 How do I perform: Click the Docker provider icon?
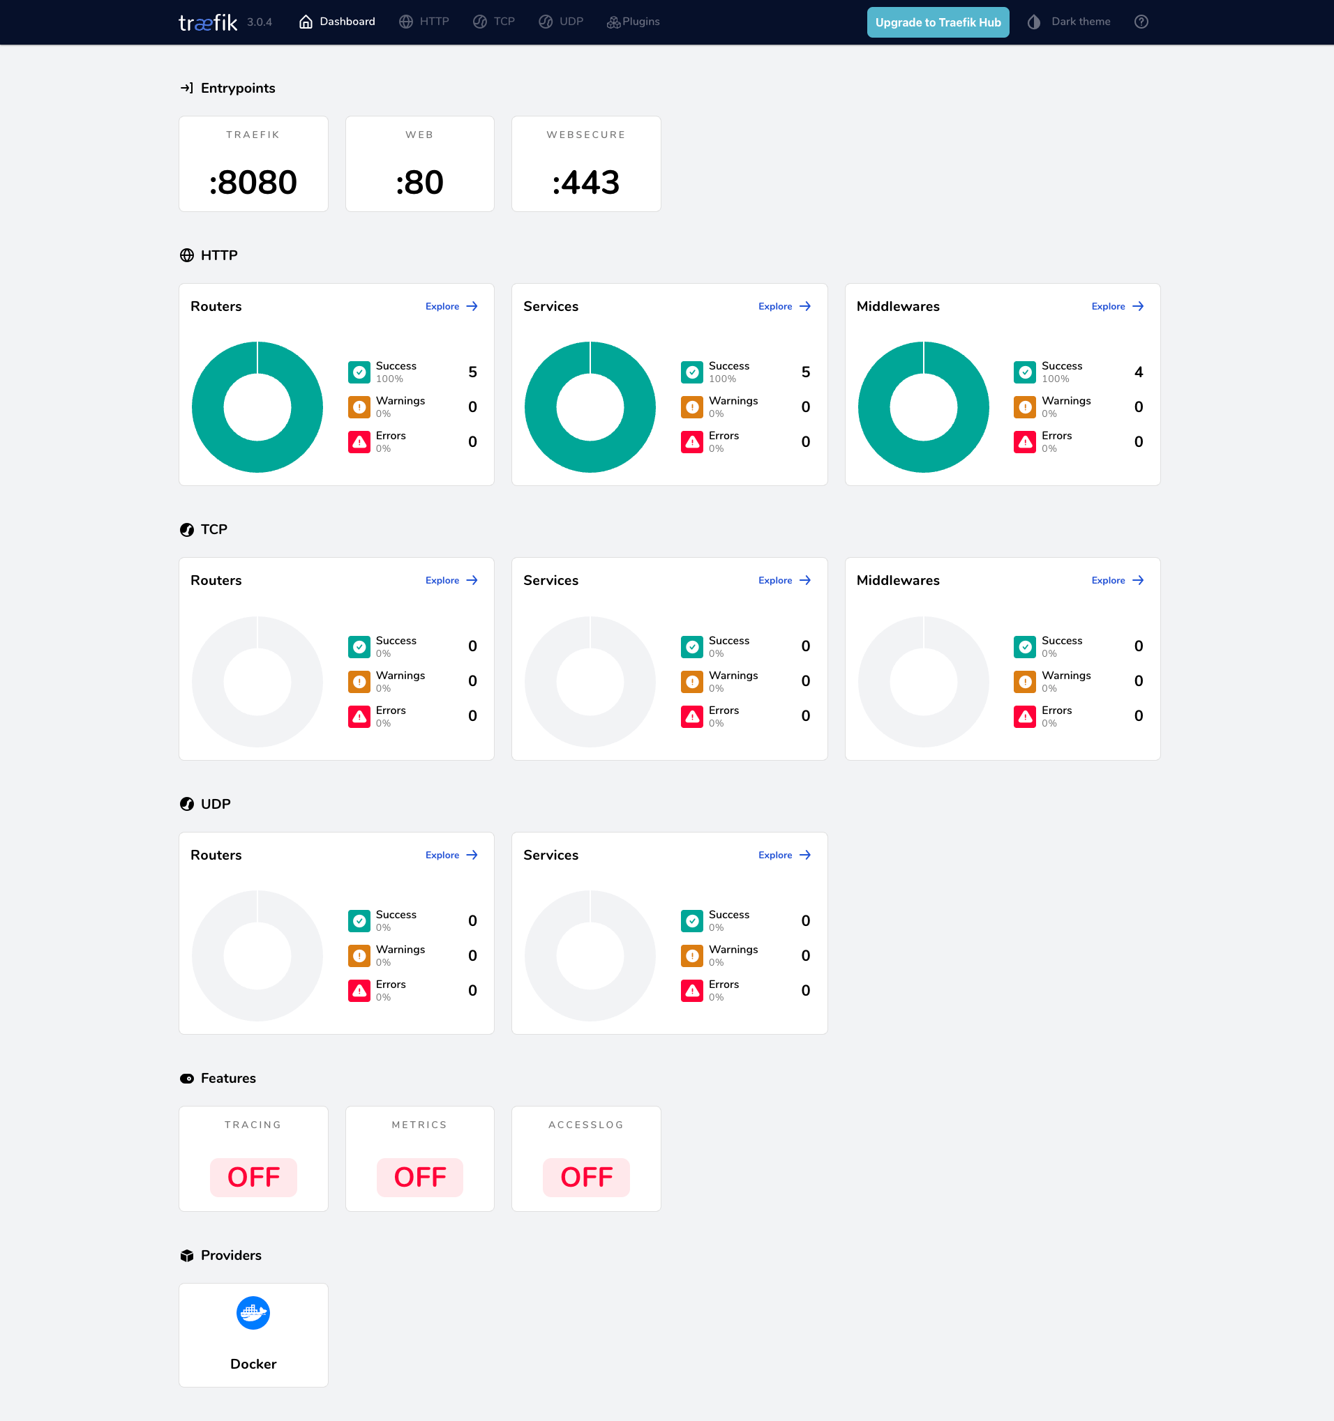[x=253, y=1312]
